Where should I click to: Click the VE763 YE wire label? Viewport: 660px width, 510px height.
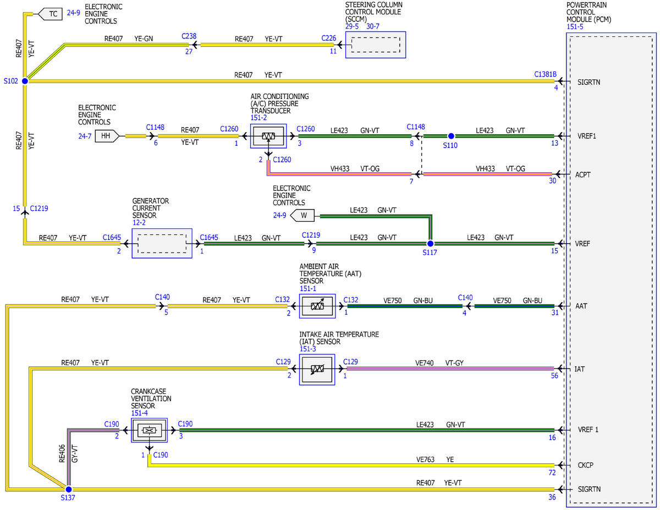435,460
